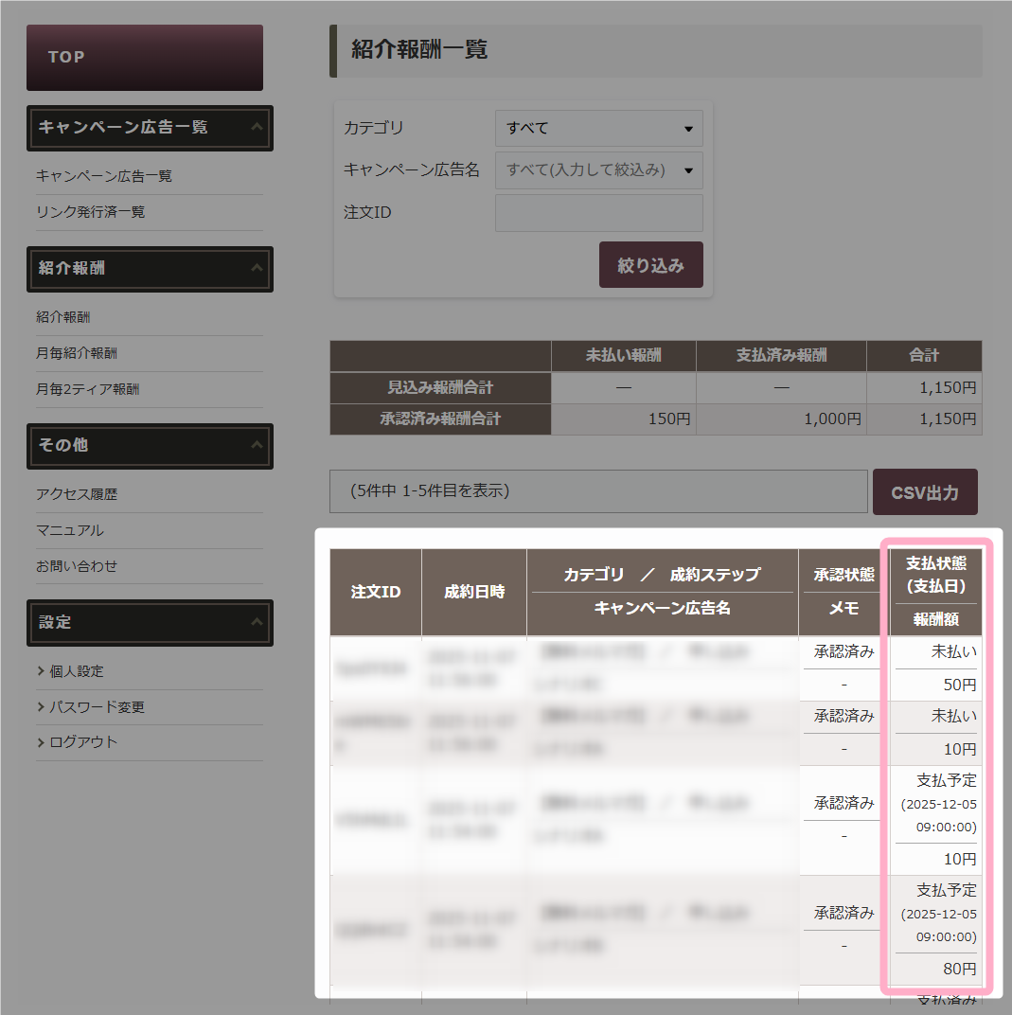Viewport: 1012px width, 1015px height.
Task: Open the キャンペーン広告一覧 sidebar link
Action: pos(104,176)
